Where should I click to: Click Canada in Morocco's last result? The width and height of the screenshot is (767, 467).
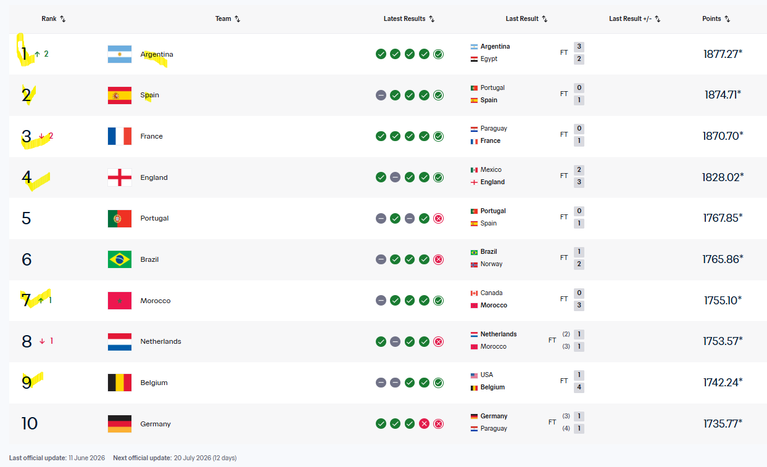tap(492, 293)
